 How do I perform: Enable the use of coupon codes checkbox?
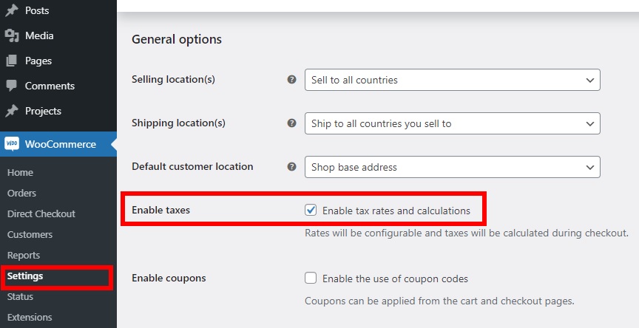311,279
